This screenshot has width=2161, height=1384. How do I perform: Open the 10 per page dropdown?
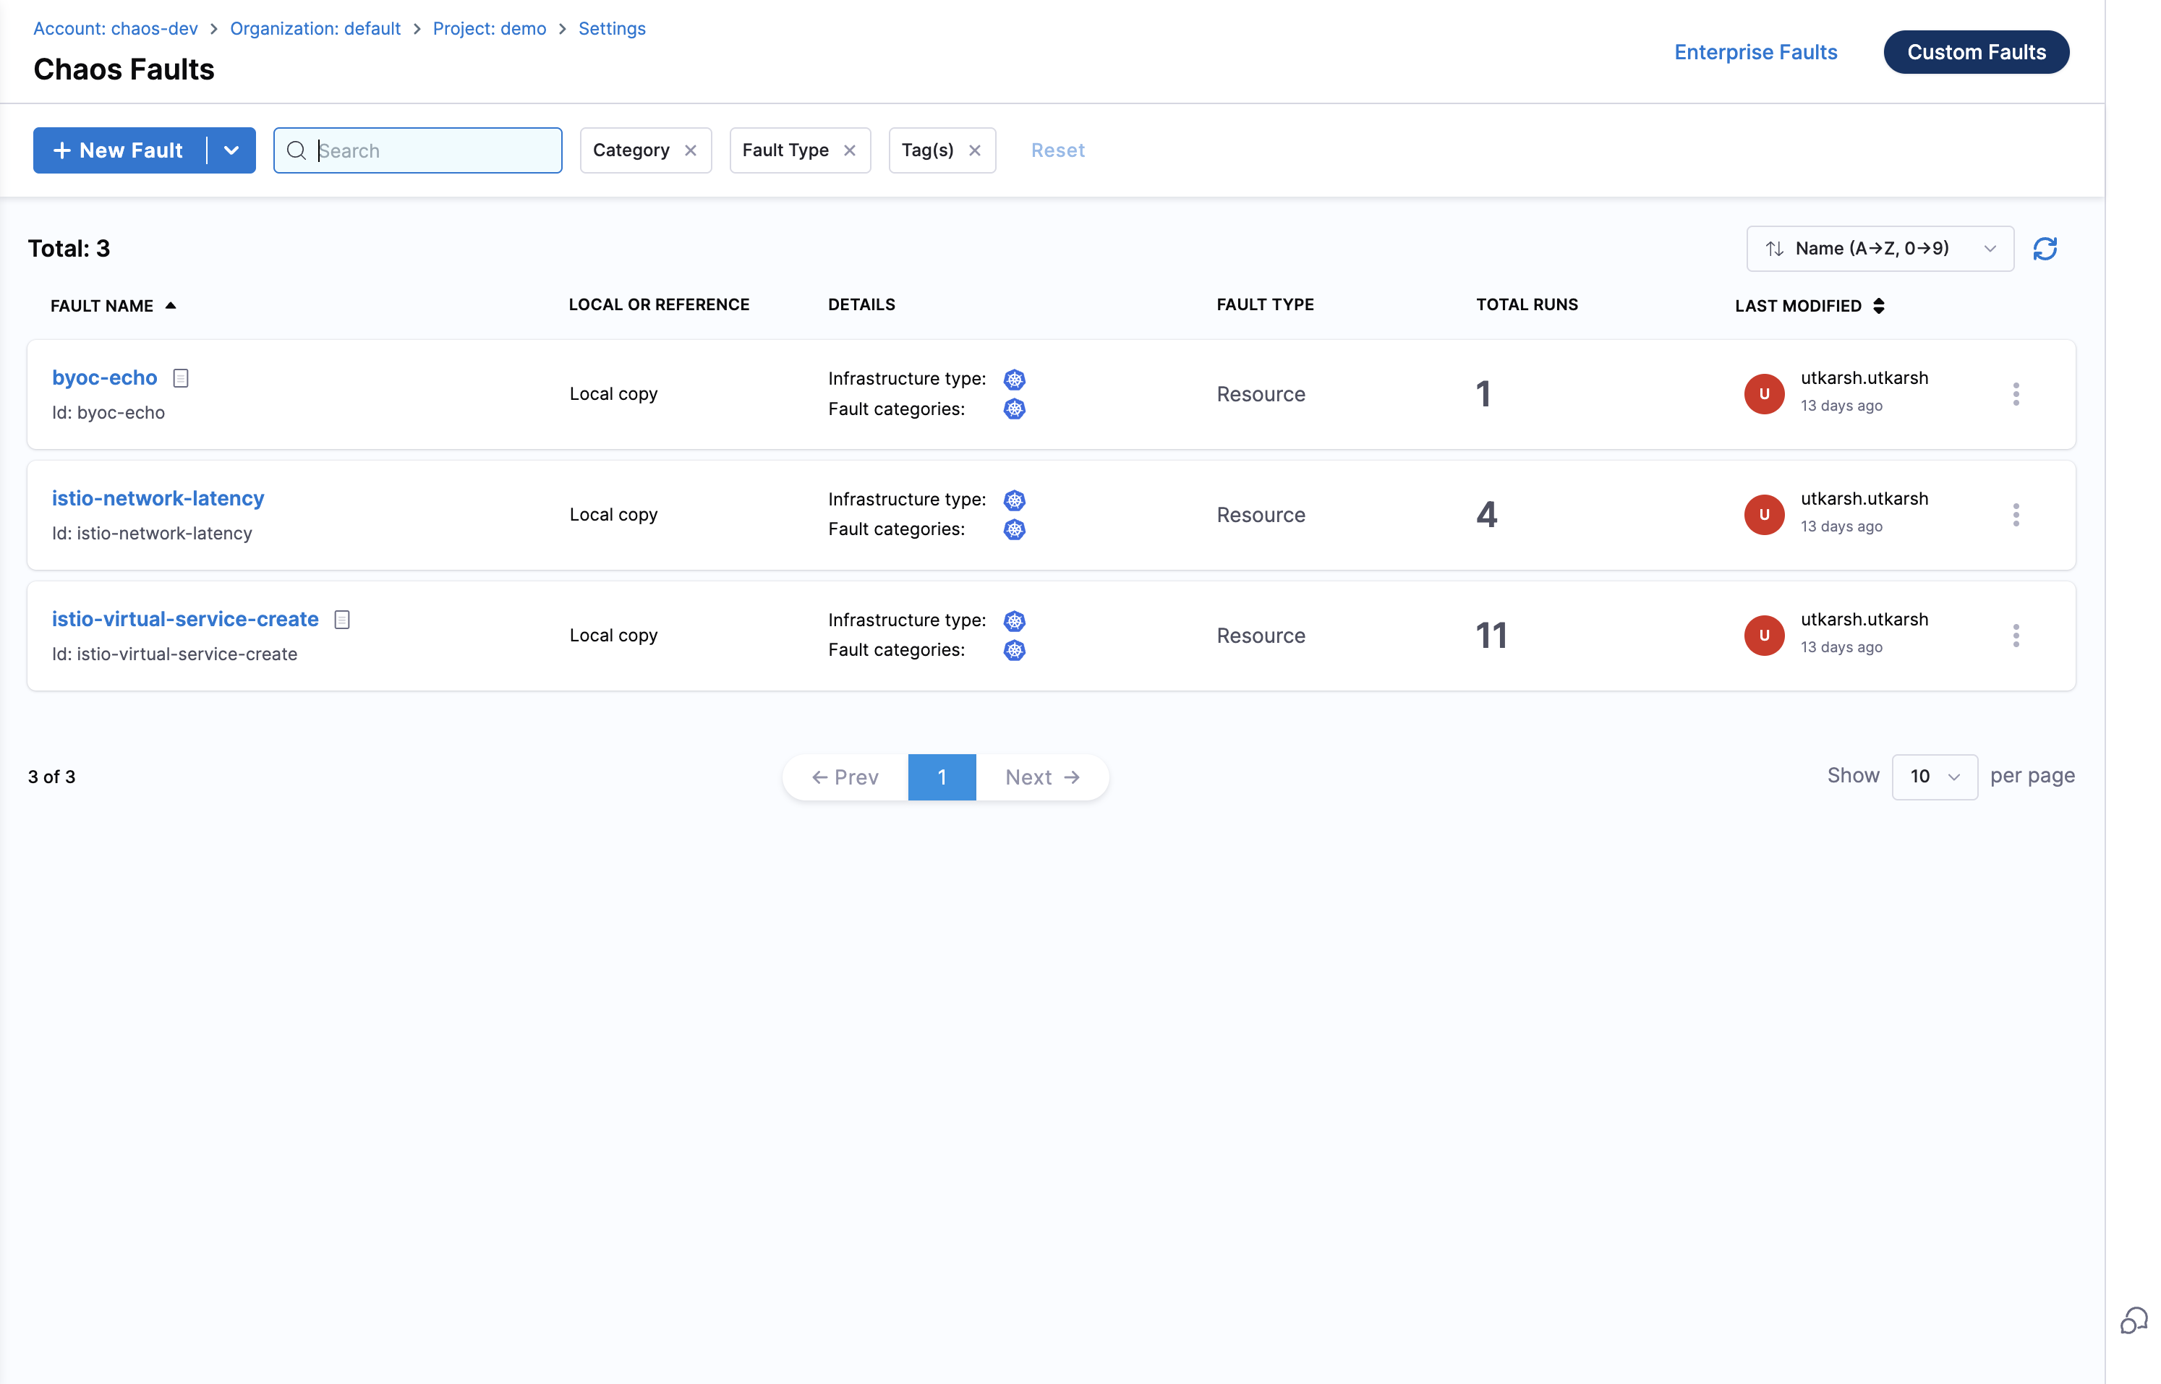[1934, 777]
